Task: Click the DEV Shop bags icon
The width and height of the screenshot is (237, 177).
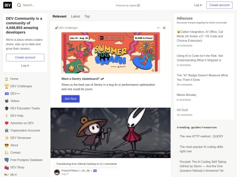Action: point(6,167)
